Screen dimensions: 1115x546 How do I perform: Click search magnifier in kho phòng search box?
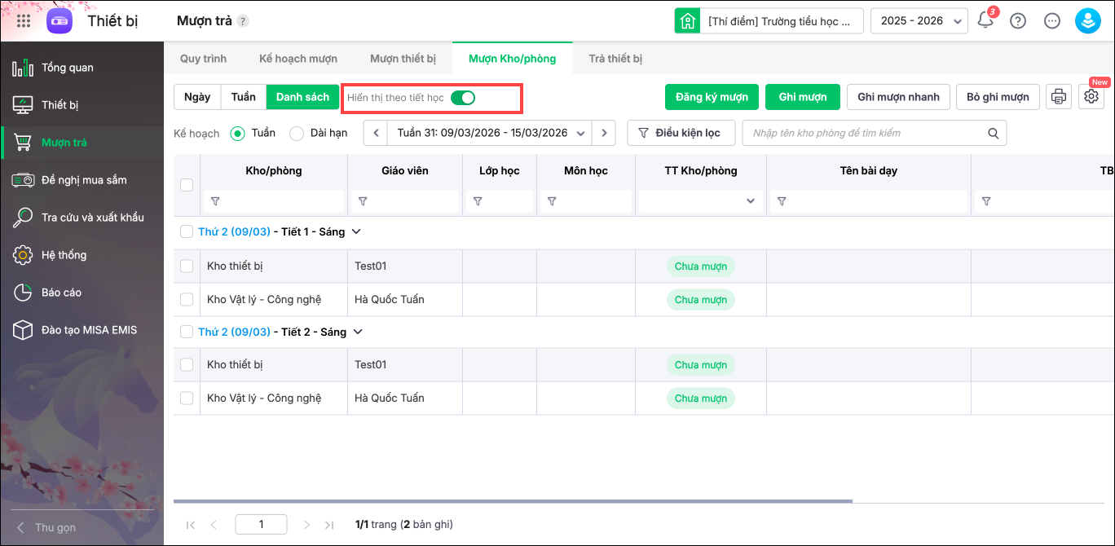pos(994,133)
